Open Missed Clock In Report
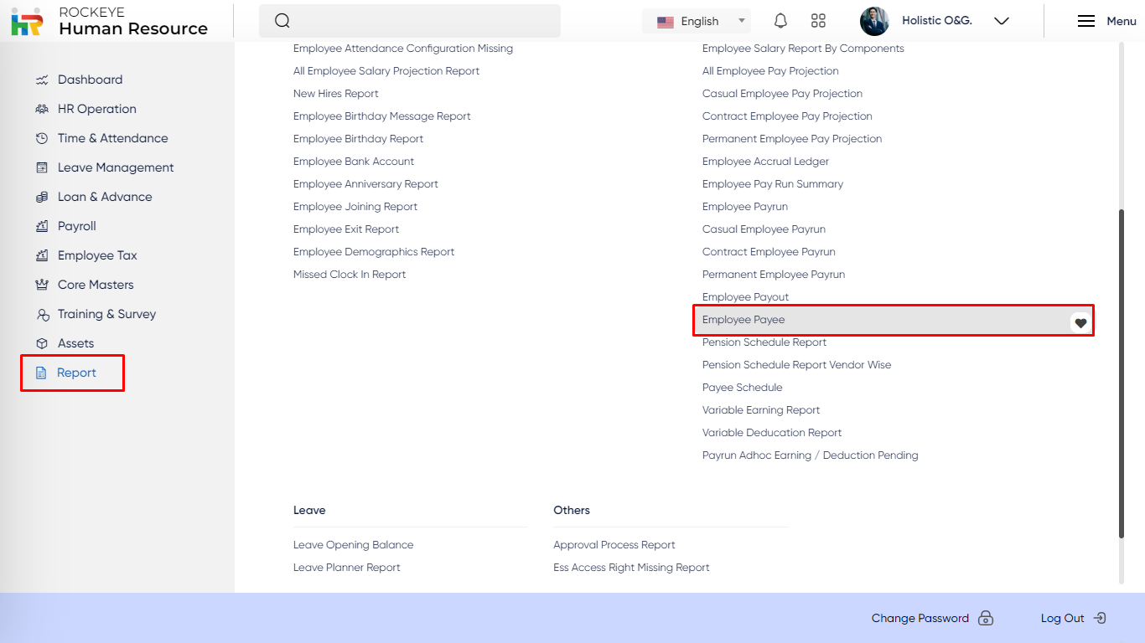 coord(350,275)
